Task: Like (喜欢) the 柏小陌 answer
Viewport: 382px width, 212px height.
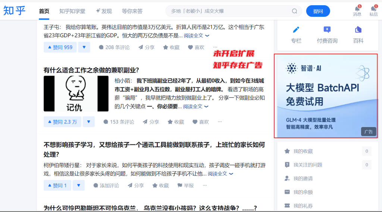Action: [x=201, y=122]
